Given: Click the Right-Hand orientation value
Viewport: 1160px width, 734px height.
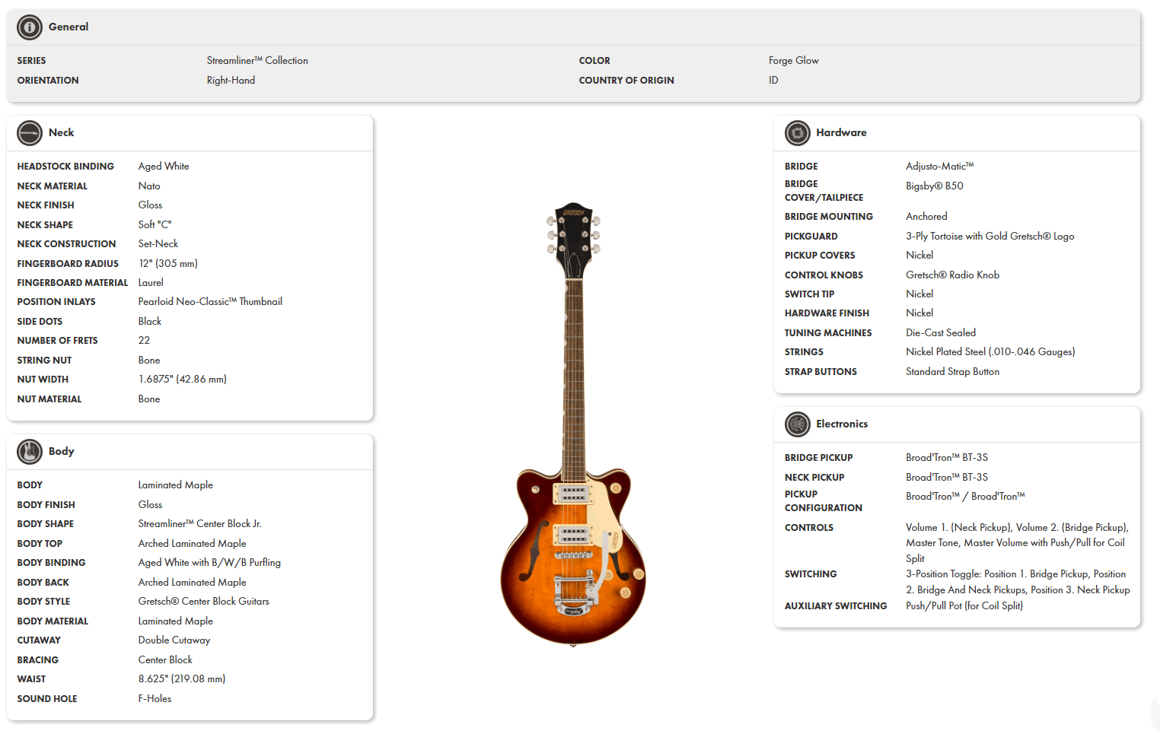Looking at the screenshot, I should [231, 80].
